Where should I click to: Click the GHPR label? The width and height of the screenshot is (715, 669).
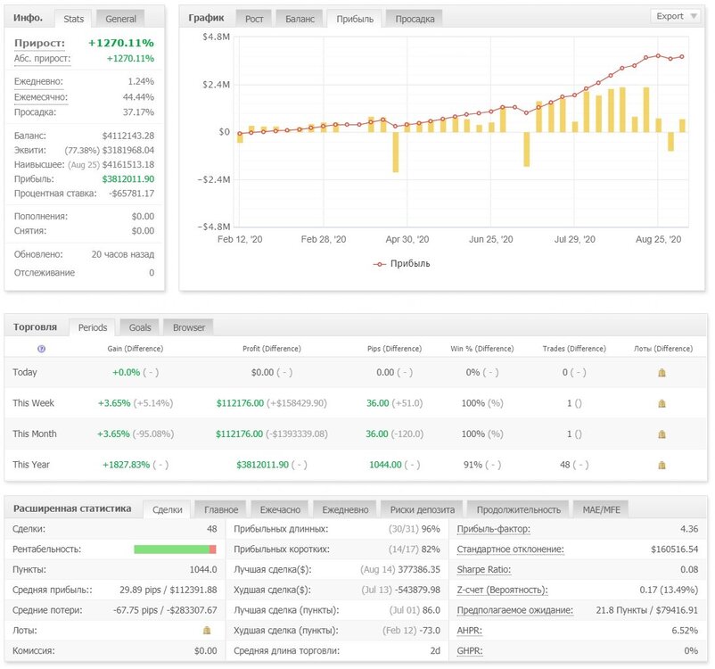pos(470,651)
